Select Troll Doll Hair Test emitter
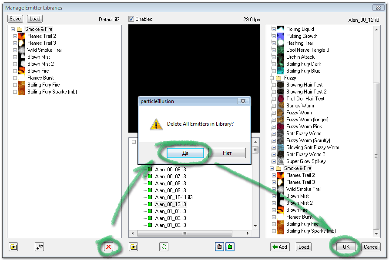 [x=305, y=99]
